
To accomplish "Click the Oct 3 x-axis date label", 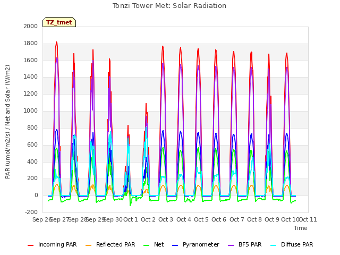I will (166, 219).
